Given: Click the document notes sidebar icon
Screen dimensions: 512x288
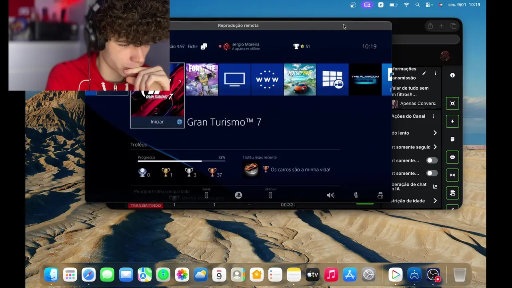Looking at the screenshot, I should 452,139.
